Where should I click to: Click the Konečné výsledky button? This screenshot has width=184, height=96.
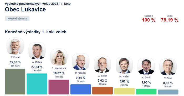pos(17,19)
